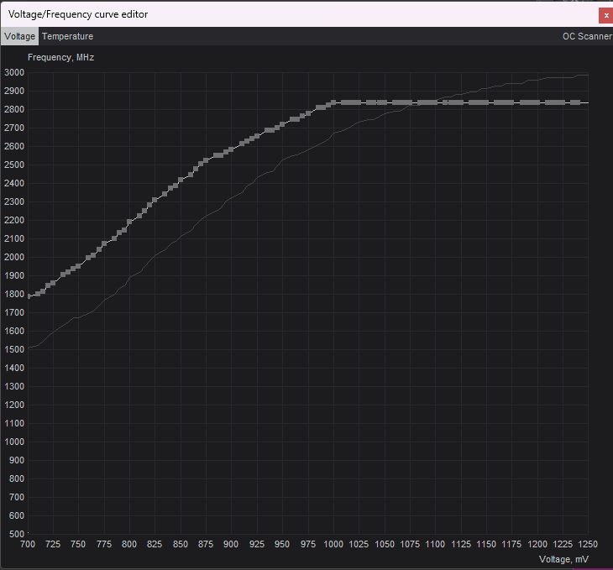Switch to the Voltage tab

point(19,36)
